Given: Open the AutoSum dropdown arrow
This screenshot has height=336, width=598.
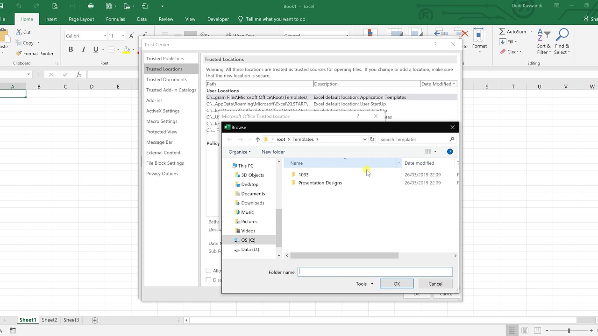Looking at the screenshot, I should click(531, 32).
